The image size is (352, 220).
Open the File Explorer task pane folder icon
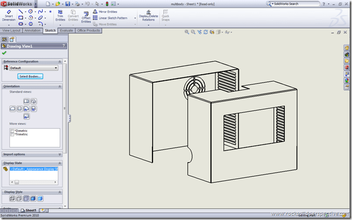point(347,61)
